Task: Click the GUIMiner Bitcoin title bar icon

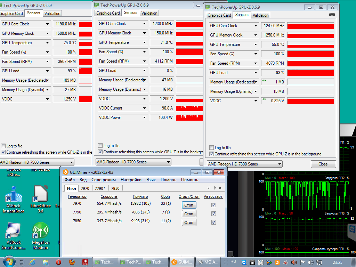Action: point(66,172)
